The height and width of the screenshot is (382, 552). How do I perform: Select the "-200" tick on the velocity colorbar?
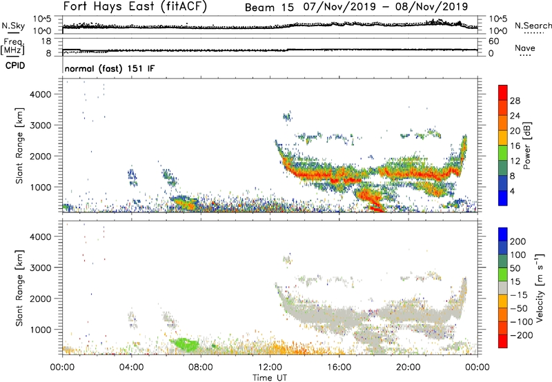pos(522,335)
